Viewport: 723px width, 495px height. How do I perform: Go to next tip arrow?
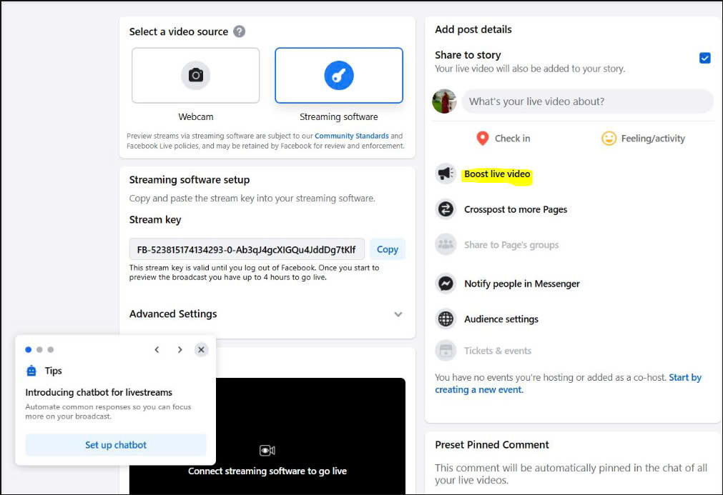coord(179,349)
